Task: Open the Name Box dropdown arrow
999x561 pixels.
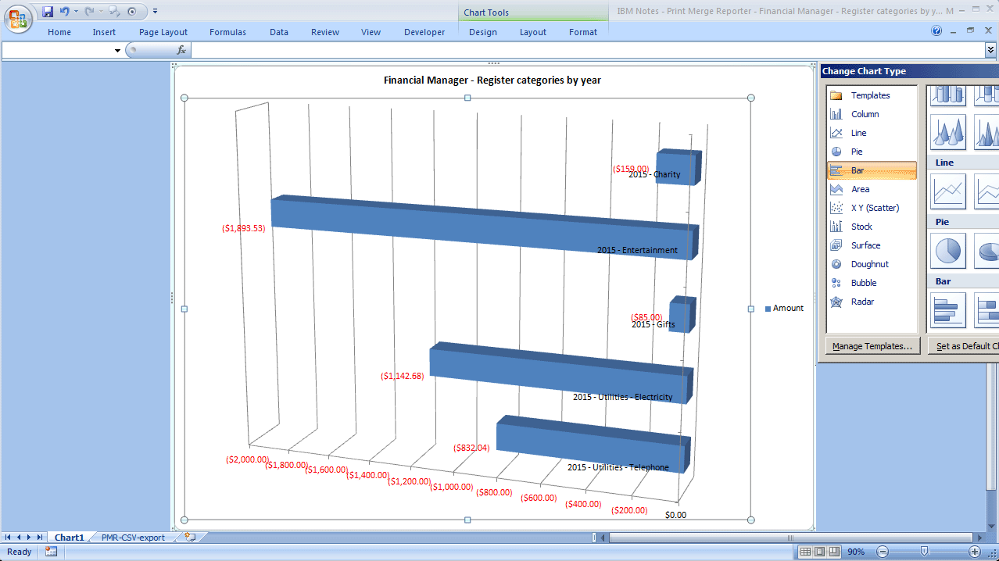Action: click(118, 51)
